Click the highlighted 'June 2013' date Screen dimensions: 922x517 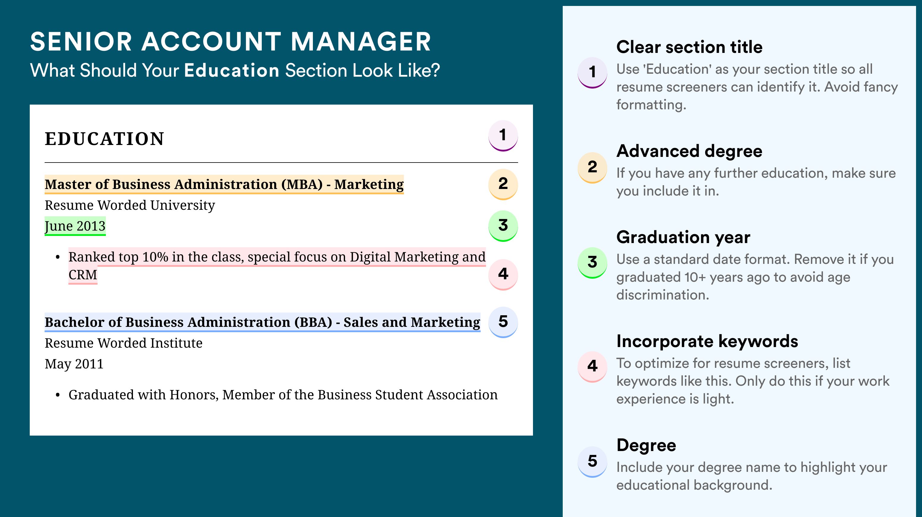(x=75, y=226)
